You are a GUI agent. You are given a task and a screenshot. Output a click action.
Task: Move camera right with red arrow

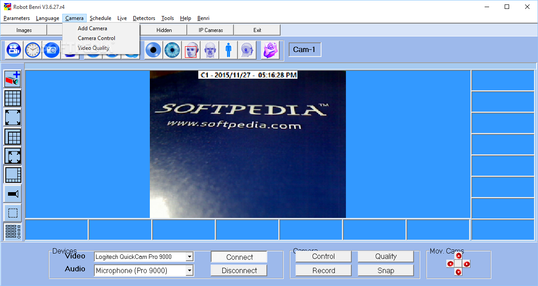pyautogui.click(x=467, y=264)
